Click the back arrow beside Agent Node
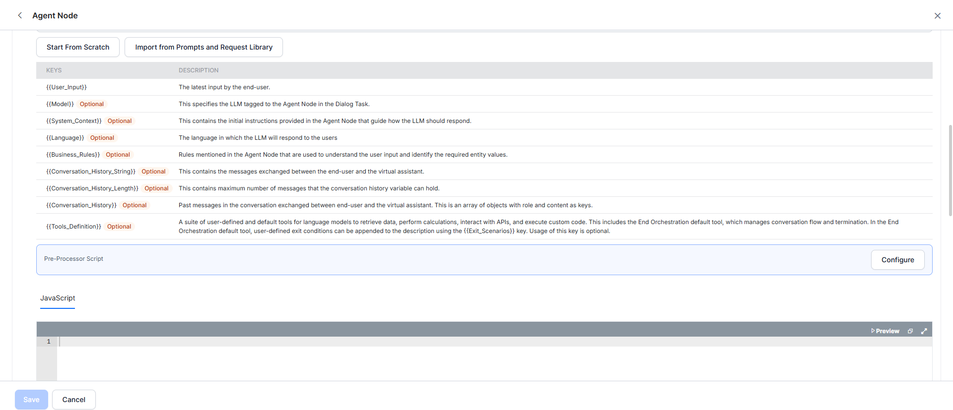 pos(20,15)
